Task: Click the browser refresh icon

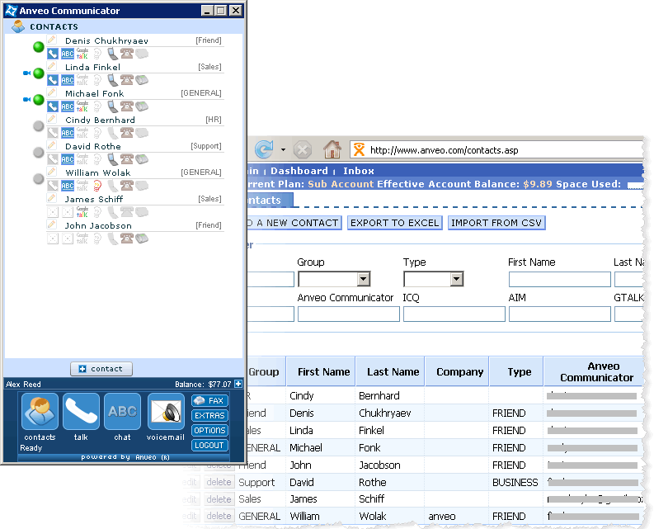Action: 264,149
